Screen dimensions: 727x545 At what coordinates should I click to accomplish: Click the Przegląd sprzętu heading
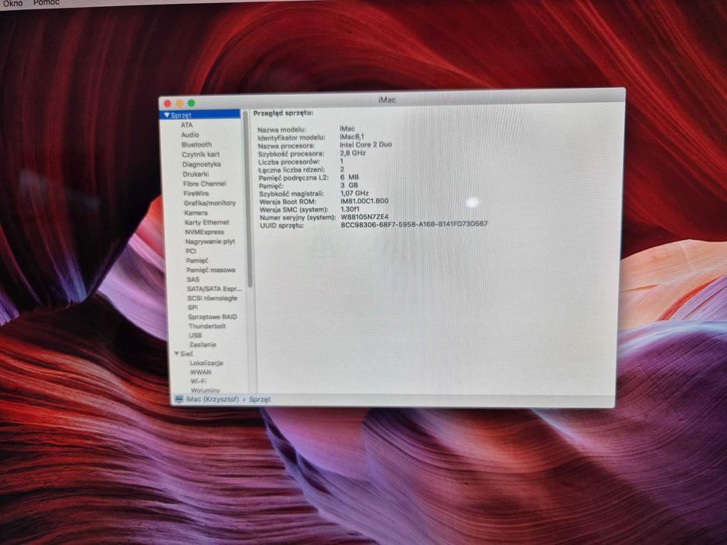click(283, 113)
